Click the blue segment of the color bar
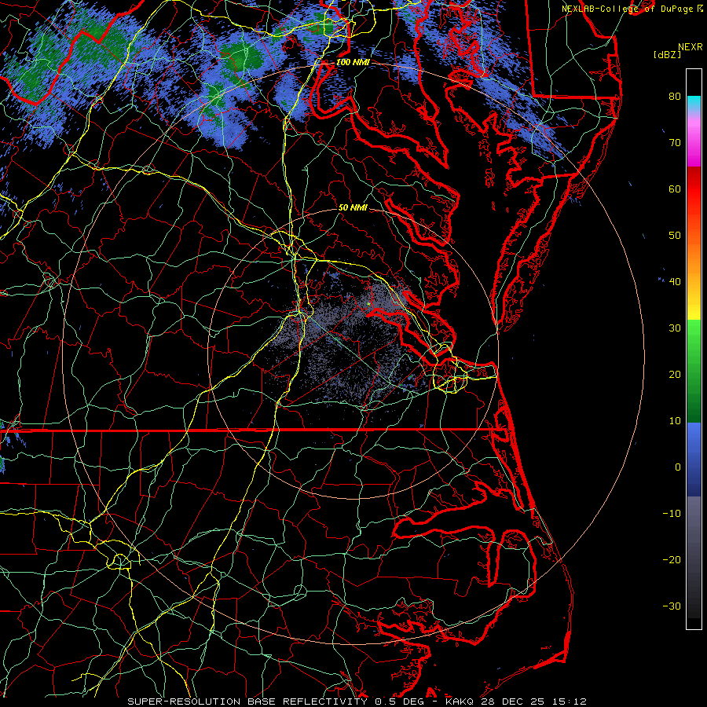Screen dimensions: 707x707 click(694, 459)
